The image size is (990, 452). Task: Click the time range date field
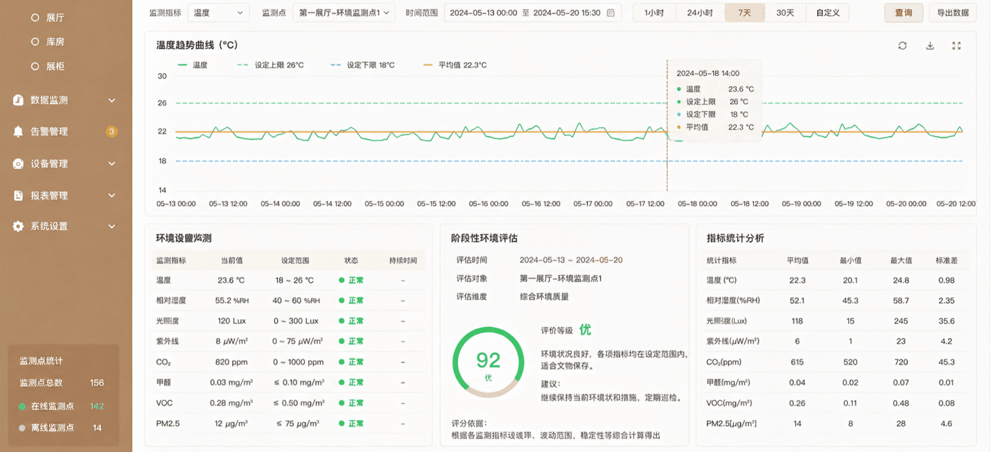tap(533, 13)
